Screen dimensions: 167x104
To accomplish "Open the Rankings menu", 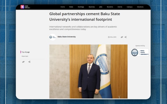I will coord(81,7).
